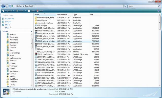162x98 pixels.
Task: Open the recent pages dropdown arrow
Action: [10, 6]
